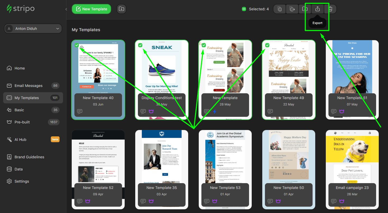
Task: Collapse the sidebar with the chevron arrow
Action: point(66,9)
